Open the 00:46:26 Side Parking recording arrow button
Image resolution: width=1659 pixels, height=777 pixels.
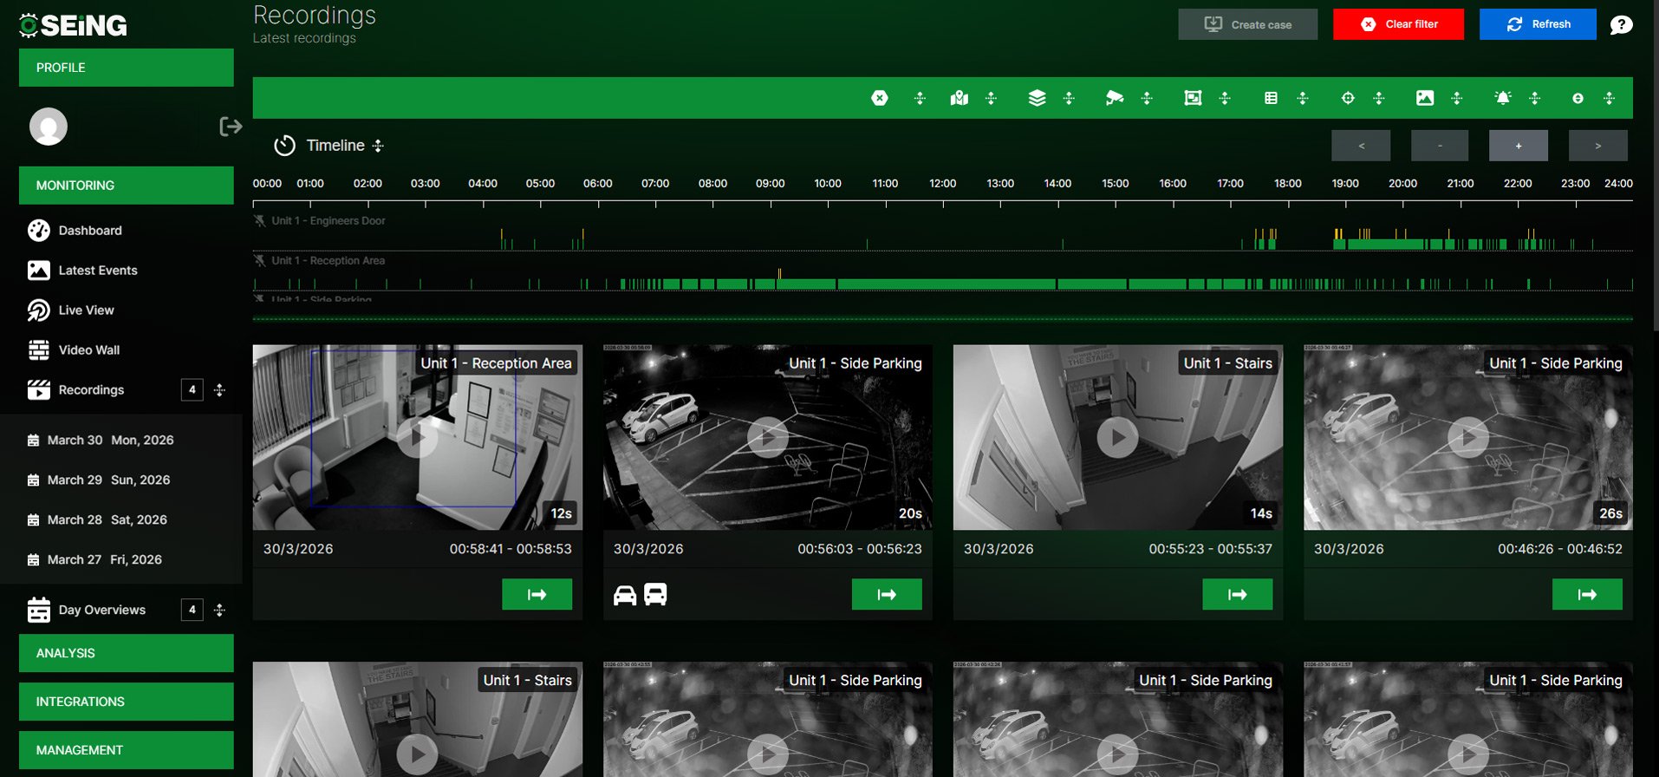(1587, 595)
